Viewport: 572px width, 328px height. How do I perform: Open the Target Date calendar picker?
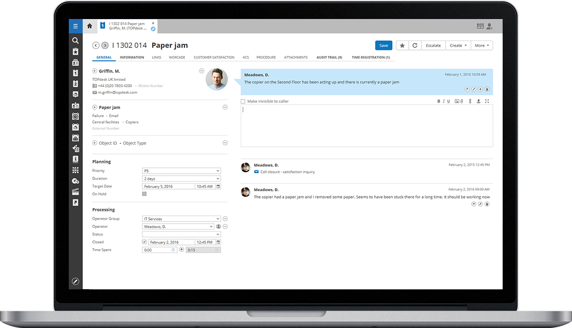tap(218, 186)
